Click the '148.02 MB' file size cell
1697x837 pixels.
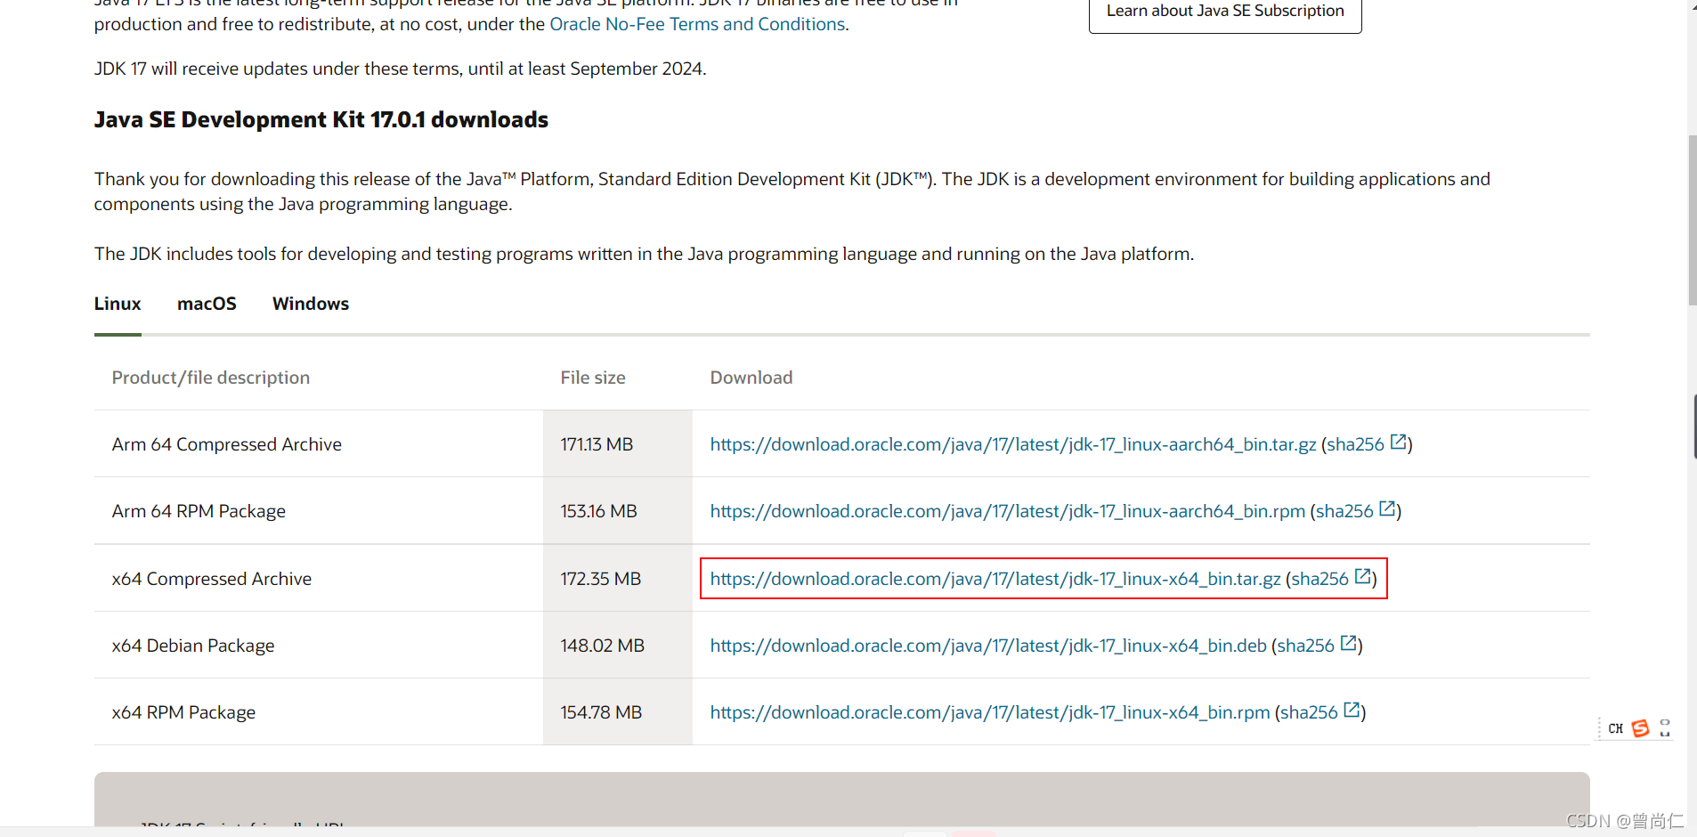tap(618, 646)
